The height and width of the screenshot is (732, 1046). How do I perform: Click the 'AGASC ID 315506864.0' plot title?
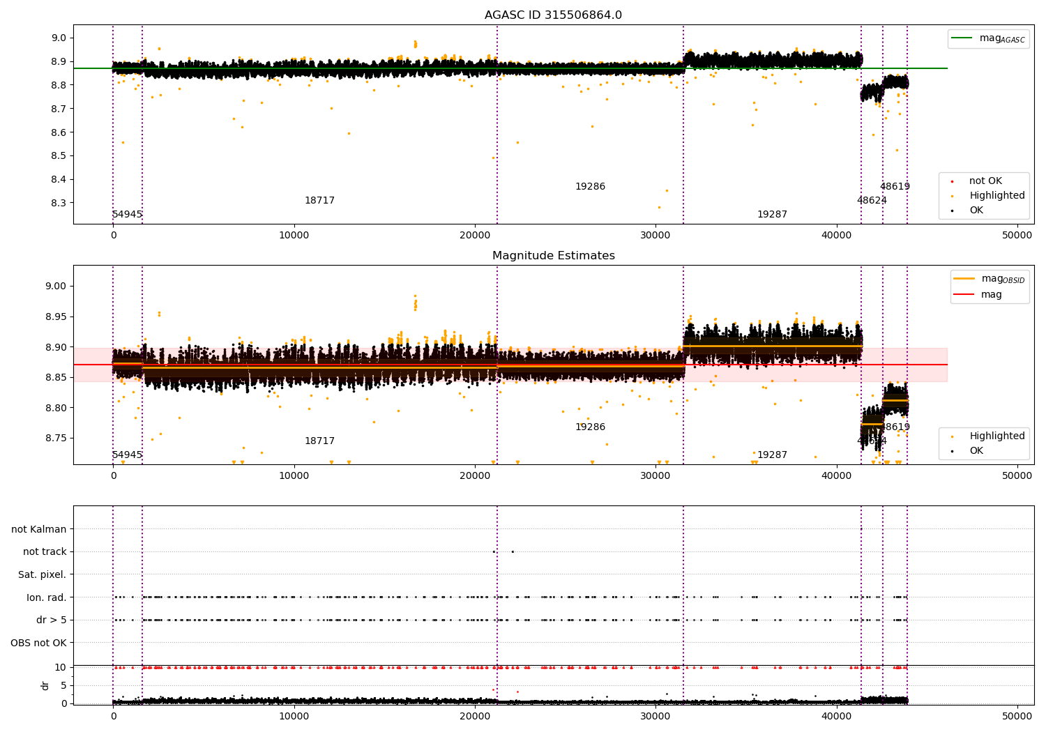click(553, 15)
